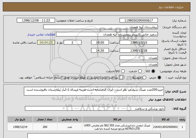Click the delivery province field همدان
This screenshot has width=196, height=138.
click(x=139, y=58)
